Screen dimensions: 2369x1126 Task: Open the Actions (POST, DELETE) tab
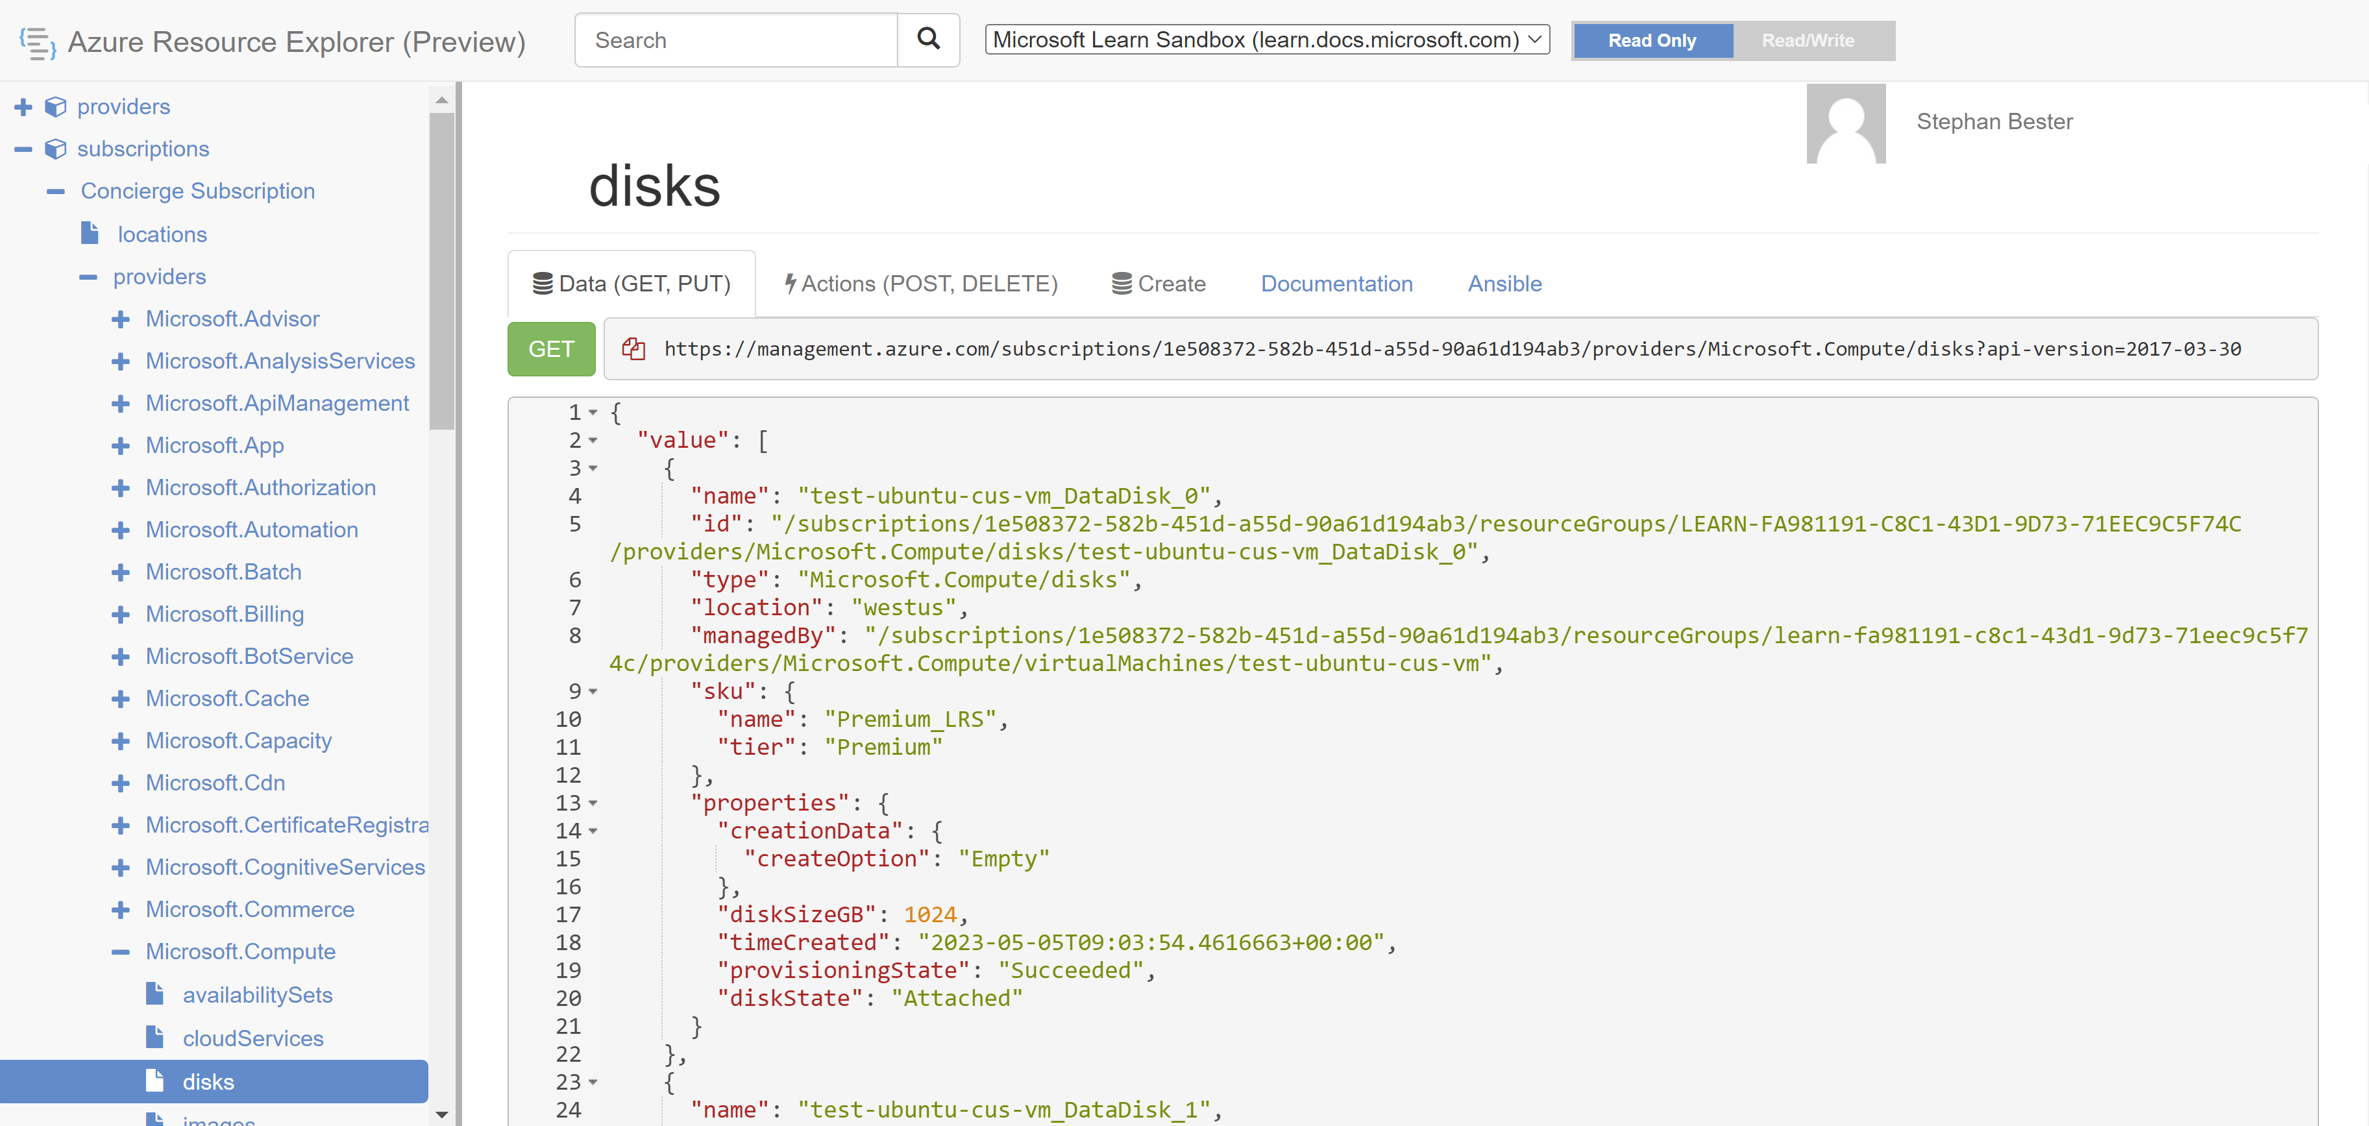point(920,284)
